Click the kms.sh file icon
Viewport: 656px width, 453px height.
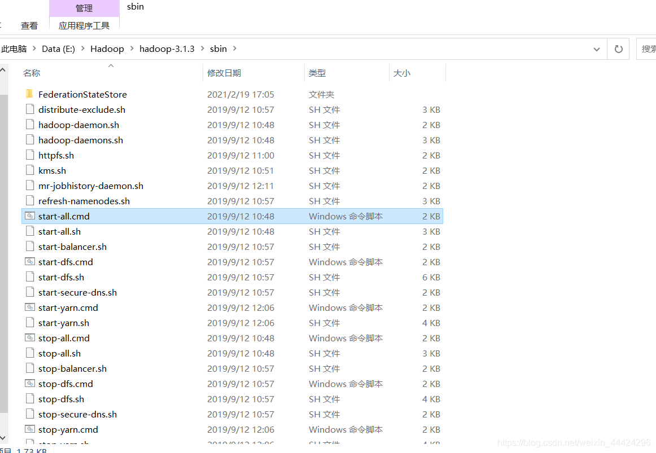tap(30, 170)
